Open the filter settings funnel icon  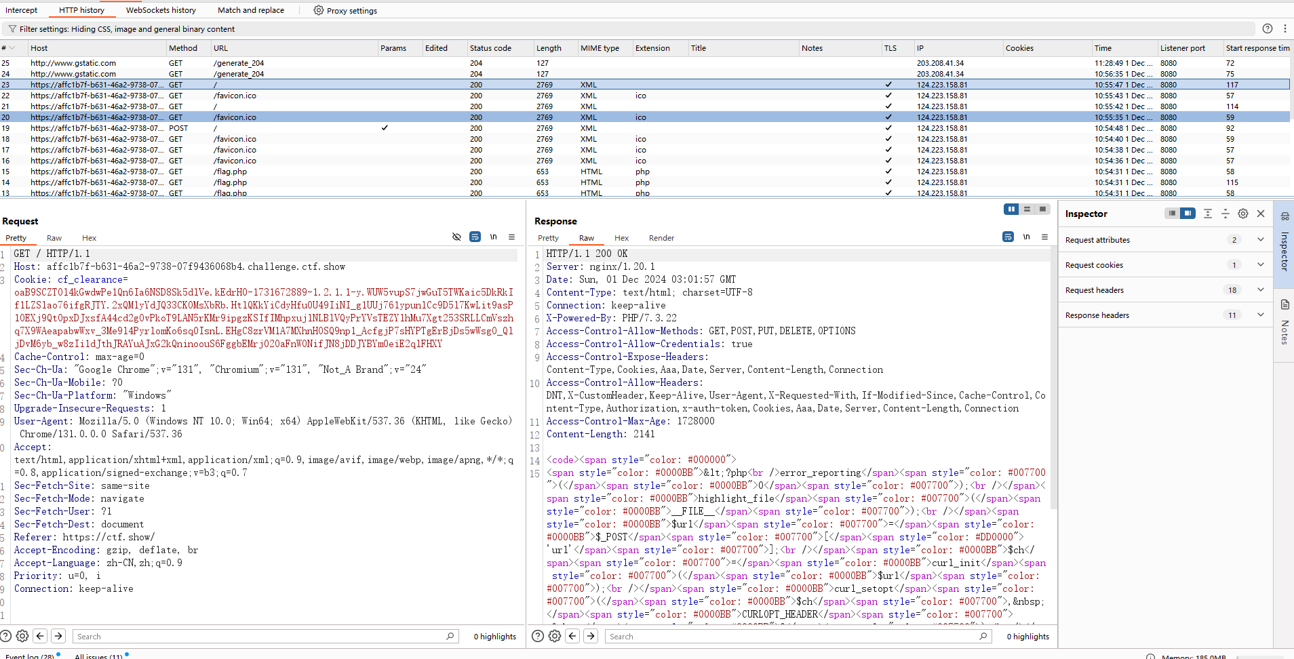pyautogui.click(x=12, y=29)
